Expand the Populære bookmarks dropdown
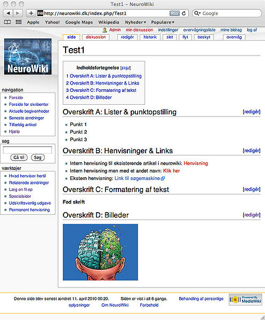The image size is (265, 320). pyautogui.click(x=163, y=22)
